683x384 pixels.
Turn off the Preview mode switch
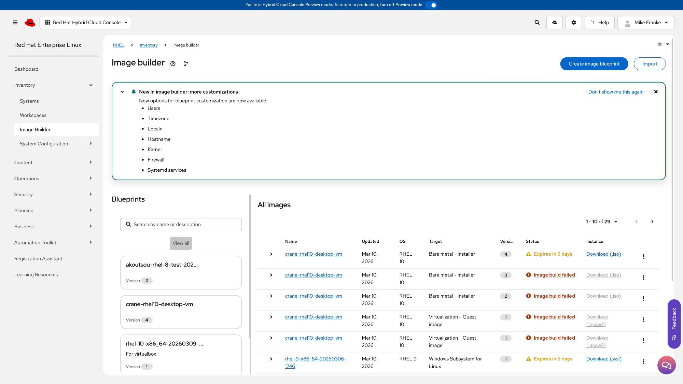(432, 5)
